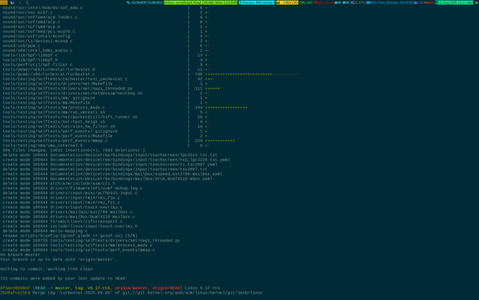Click 'nothing to commit, working tree clean' line
This screenshot has width=479, height=300.
click(46, 269)
